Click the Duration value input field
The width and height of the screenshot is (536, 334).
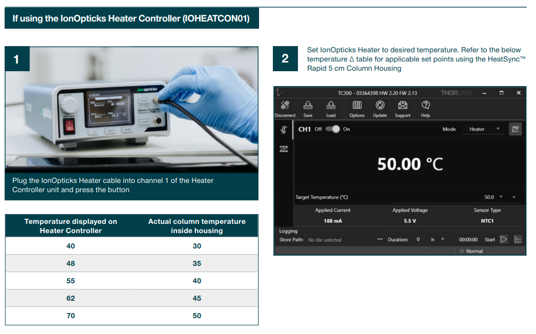[x=418, y=240]
